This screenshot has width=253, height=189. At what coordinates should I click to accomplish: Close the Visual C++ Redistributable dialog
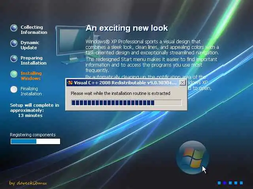pos(183,83)
